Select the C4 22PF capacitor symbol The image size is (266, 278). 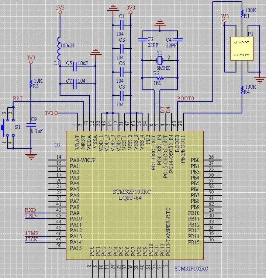click(178, 40)
